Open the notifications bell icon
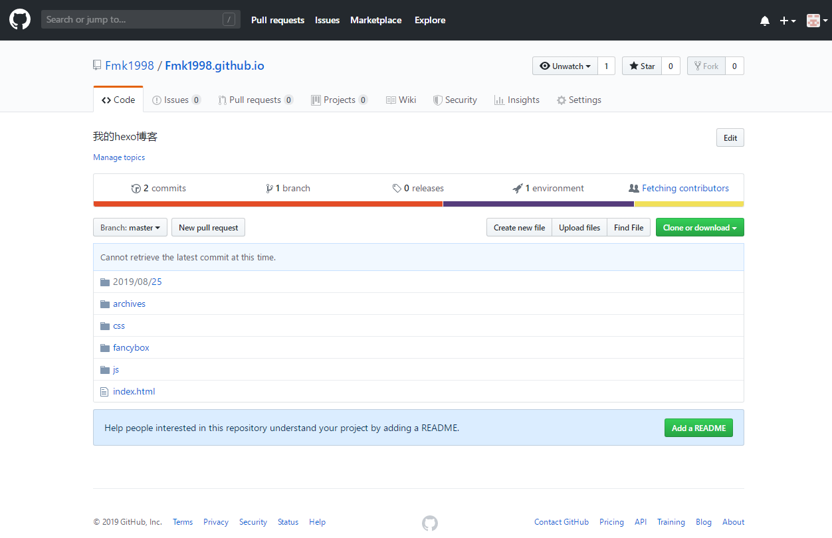This screenshot has width=832, height=538. (x=765, y=21)
